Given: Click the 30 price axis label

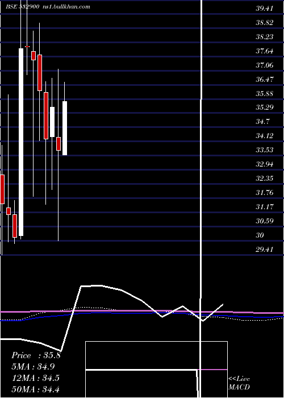Looking at the screenshot, I should point(260,235).
